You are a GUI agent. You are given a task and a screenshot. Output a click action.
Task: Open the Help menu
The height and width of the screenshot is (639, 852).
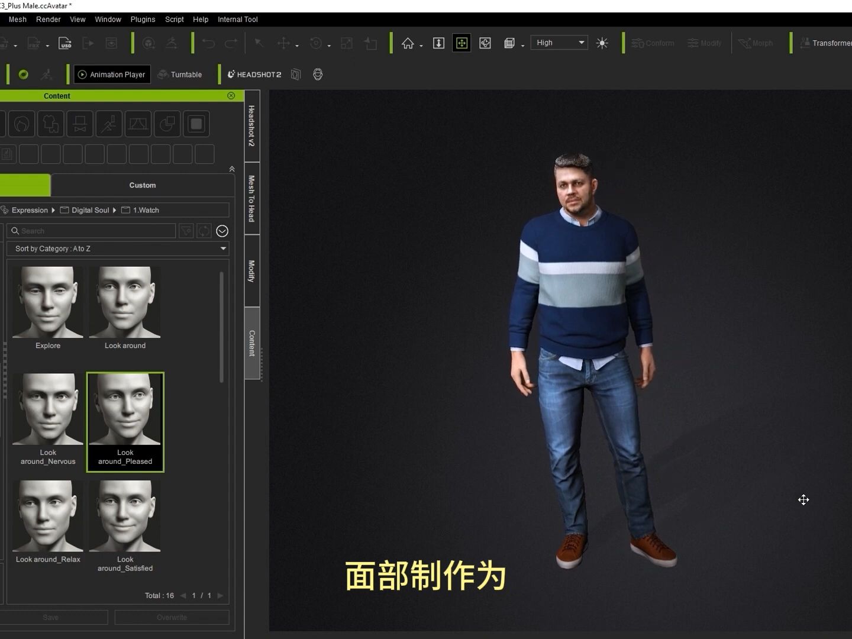pyautogui.click(x=201, y=20)
